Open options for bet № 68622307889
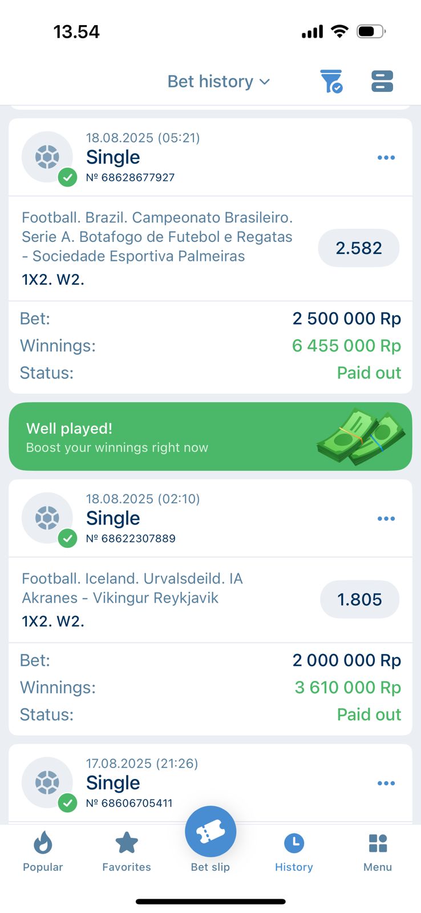The height and width of the screenshot is (913, 421). point(386,519)
